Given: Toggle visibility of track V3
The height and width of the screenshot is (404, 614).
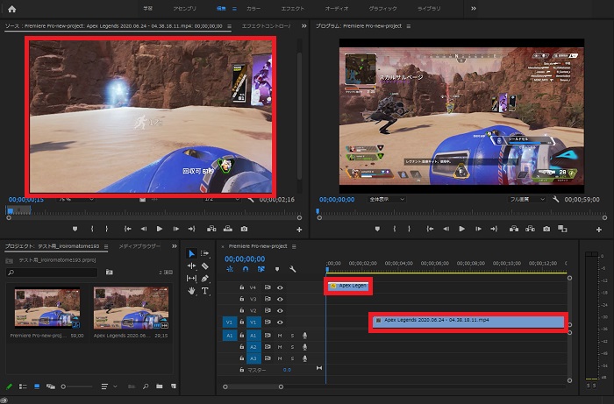Looking at the screenshot, I should [280, 299].
